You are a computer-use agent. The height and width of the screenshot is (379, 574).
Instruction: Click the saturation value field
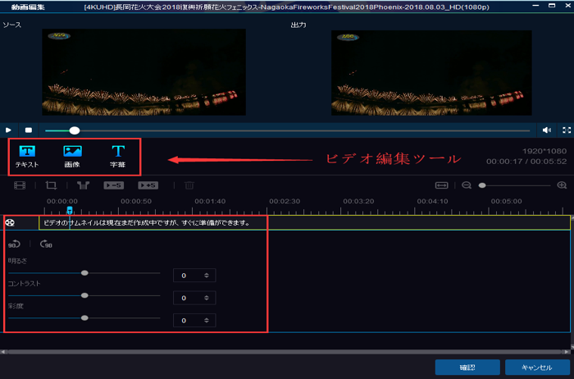click(x=194, y=321)
